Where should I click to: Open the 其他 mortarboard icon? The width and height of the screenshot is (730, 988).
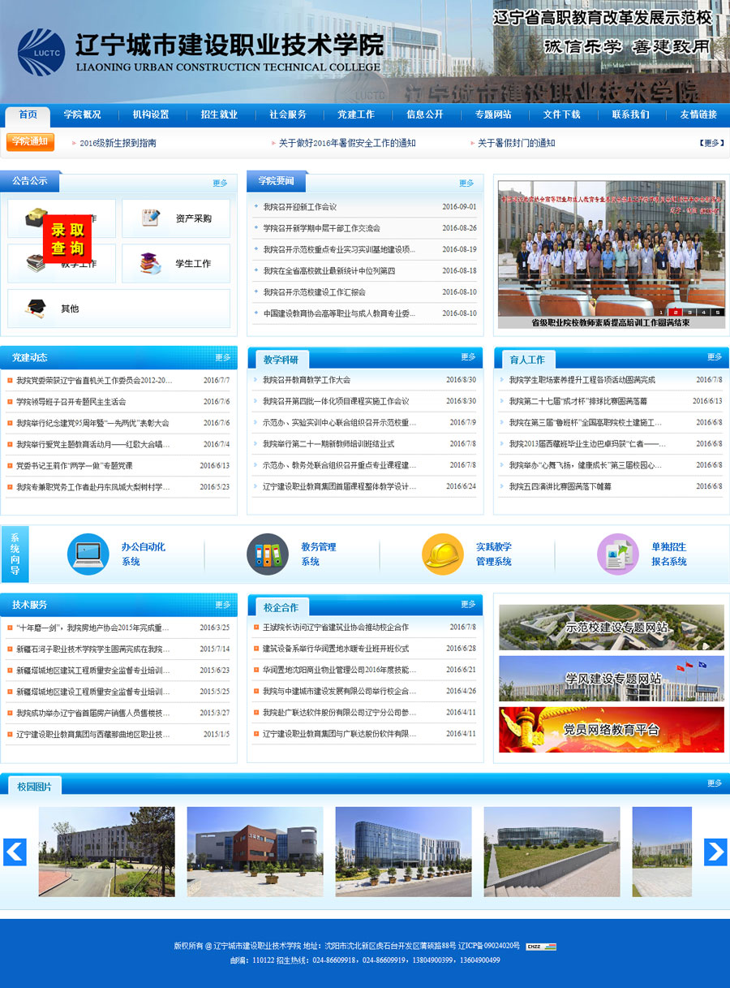click(x=36, y=308)
